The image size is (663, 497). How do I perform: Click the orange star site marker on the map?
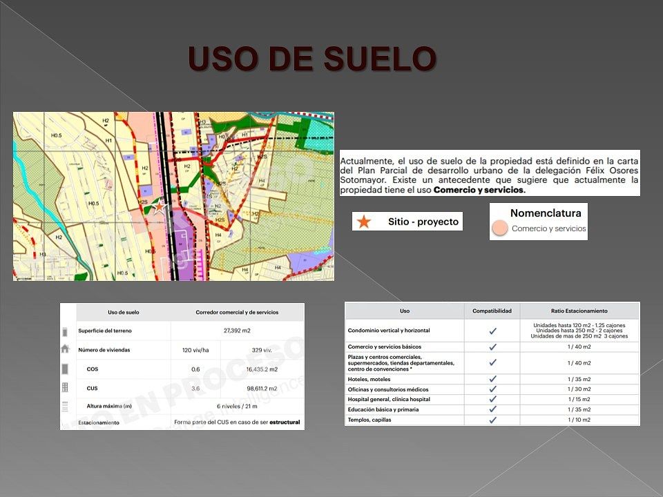[160, 205]
